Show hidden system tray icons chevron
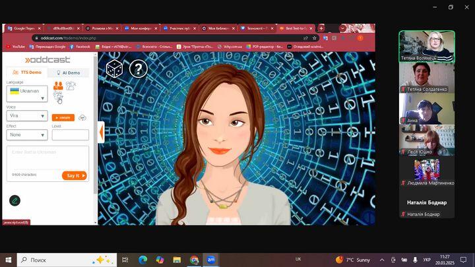Image resolution: width=475 pixels, height=267 pixels. click(382, 260)
